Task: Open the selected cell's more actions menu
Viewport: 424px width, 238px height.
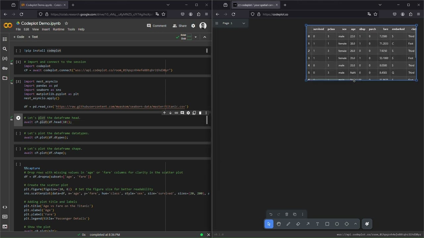Action: (206, 113)
